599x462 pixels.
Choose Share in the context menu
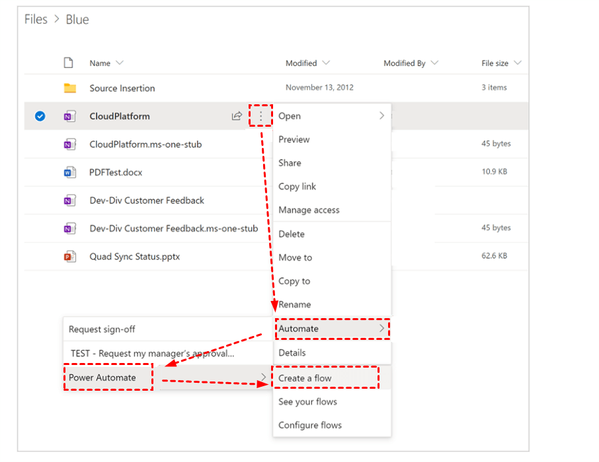333,163
